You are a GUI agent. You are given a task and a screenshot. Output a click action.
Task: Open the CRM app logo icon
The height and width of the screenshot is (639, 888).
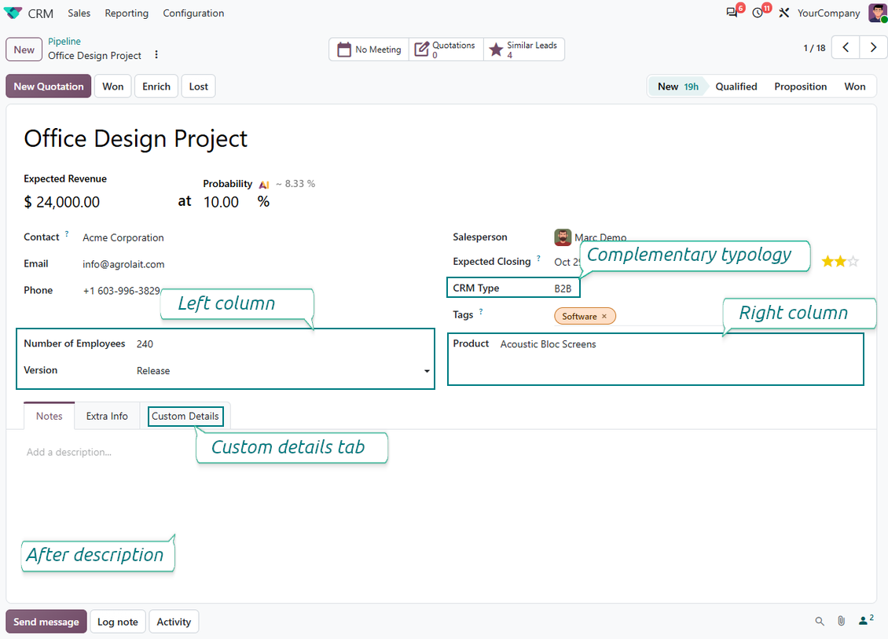pyautogui.click(x=13, y=13)
